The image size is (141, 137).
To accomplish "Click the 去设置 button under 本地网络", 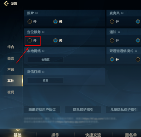I will click(x=46, y=60).
